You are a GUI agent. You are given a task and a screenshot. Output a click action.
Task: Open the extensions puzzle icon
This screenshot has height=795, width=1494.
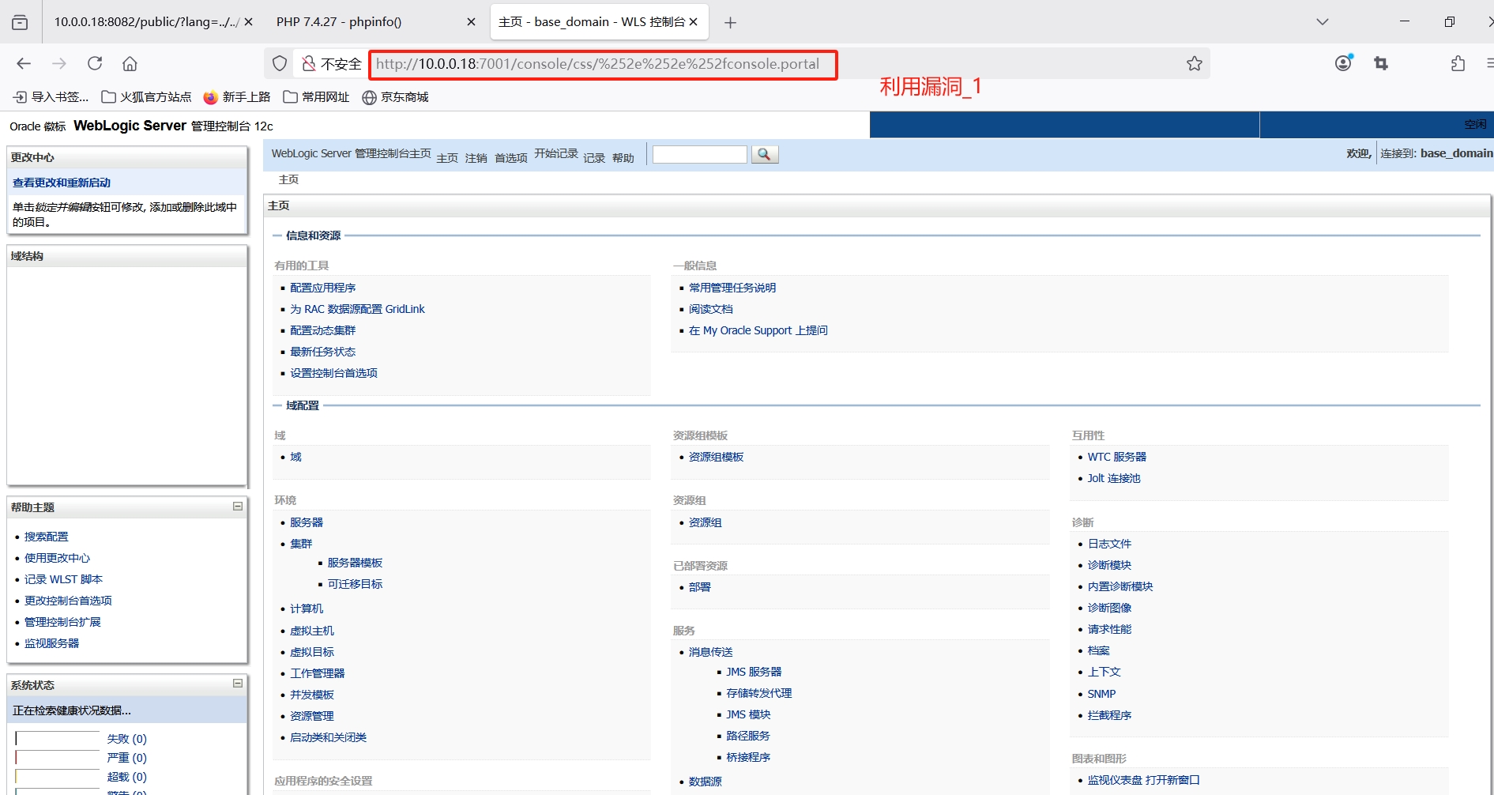pyautogui.click(x=1458, y=63)
